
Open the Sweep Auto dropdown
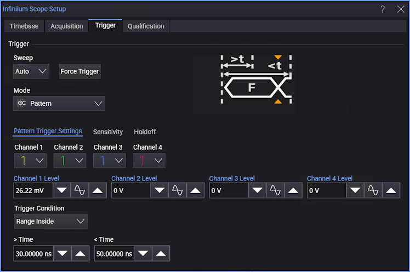pos(31,71)
